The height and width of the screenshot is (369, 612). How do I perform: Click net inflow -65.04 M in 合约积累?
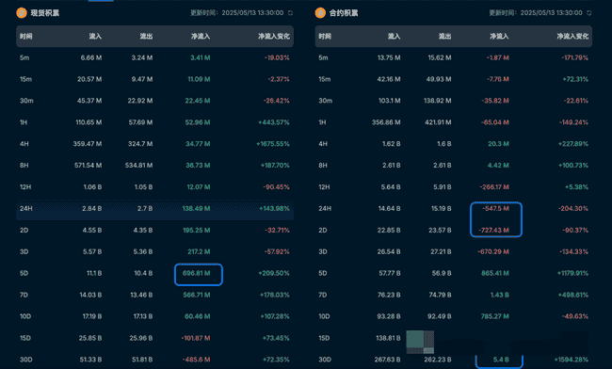[495, 122]
